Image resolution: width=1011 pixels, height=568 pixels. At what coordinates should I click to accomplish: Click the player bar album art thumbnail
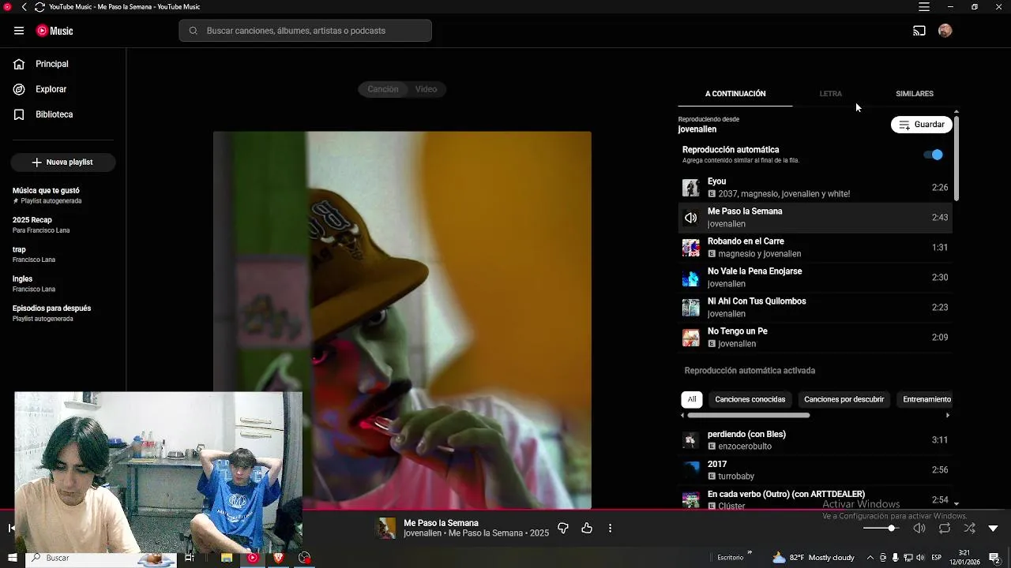[x=385, y=528]
